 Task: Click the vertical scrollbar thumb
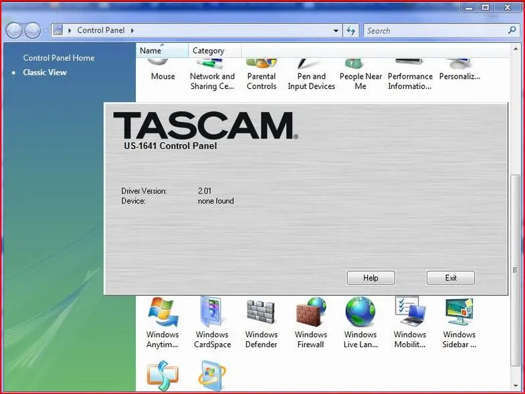pyautogui.click(x=516, y=270)
